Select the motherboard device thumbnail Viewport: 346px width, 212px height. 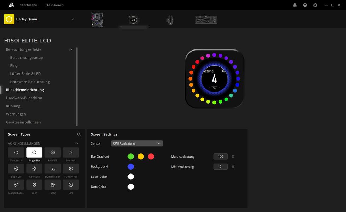click(97, 20)
